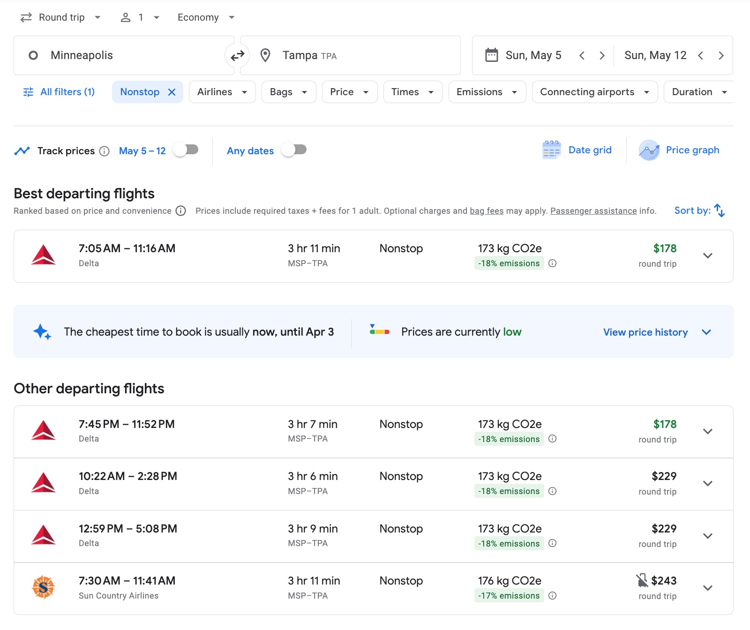
Task: Show info about Track prices
Action: (x=105, y=151)
